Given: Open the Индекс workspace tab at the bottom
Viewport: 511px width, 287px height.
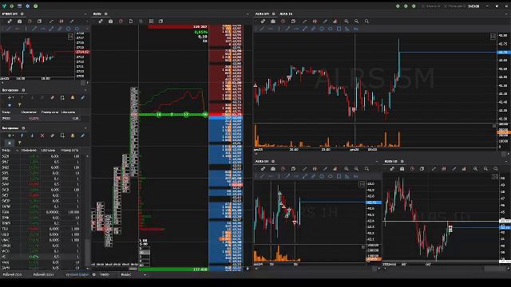Looking at the screenshot, I should tap(126, 274).
